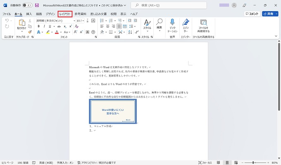Apply superscript formatting
This screenshot has height=165, width=281.
[x=71, y=26]
